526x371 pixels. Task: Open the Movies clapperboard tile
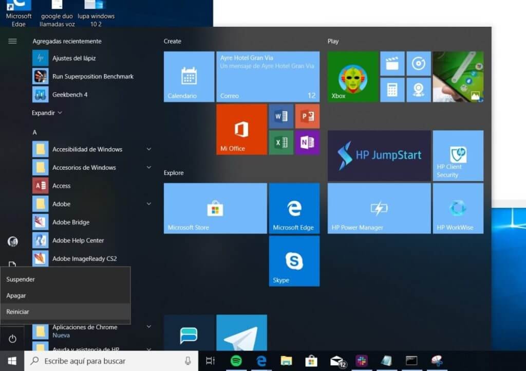392,63
